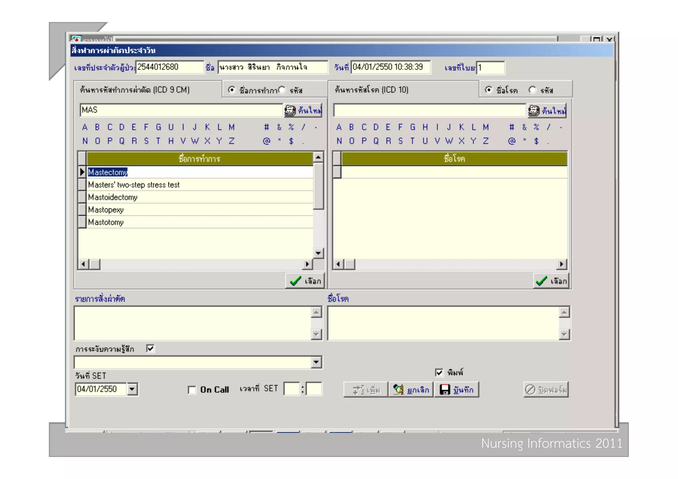The height and width of the screenshot is (479, 678).
Task: Click the ICD 10 disease search input field
Action: [429, 110]
